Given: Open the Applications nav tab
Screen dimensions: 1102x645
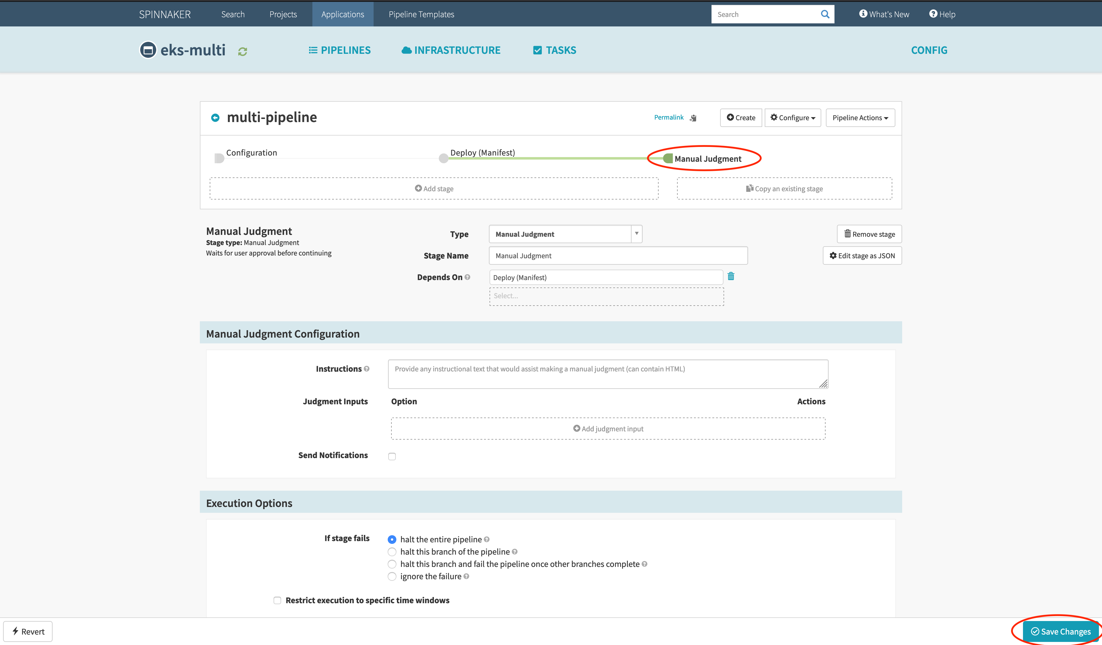Looking at the screenshot, I should (x=343, y=14).
